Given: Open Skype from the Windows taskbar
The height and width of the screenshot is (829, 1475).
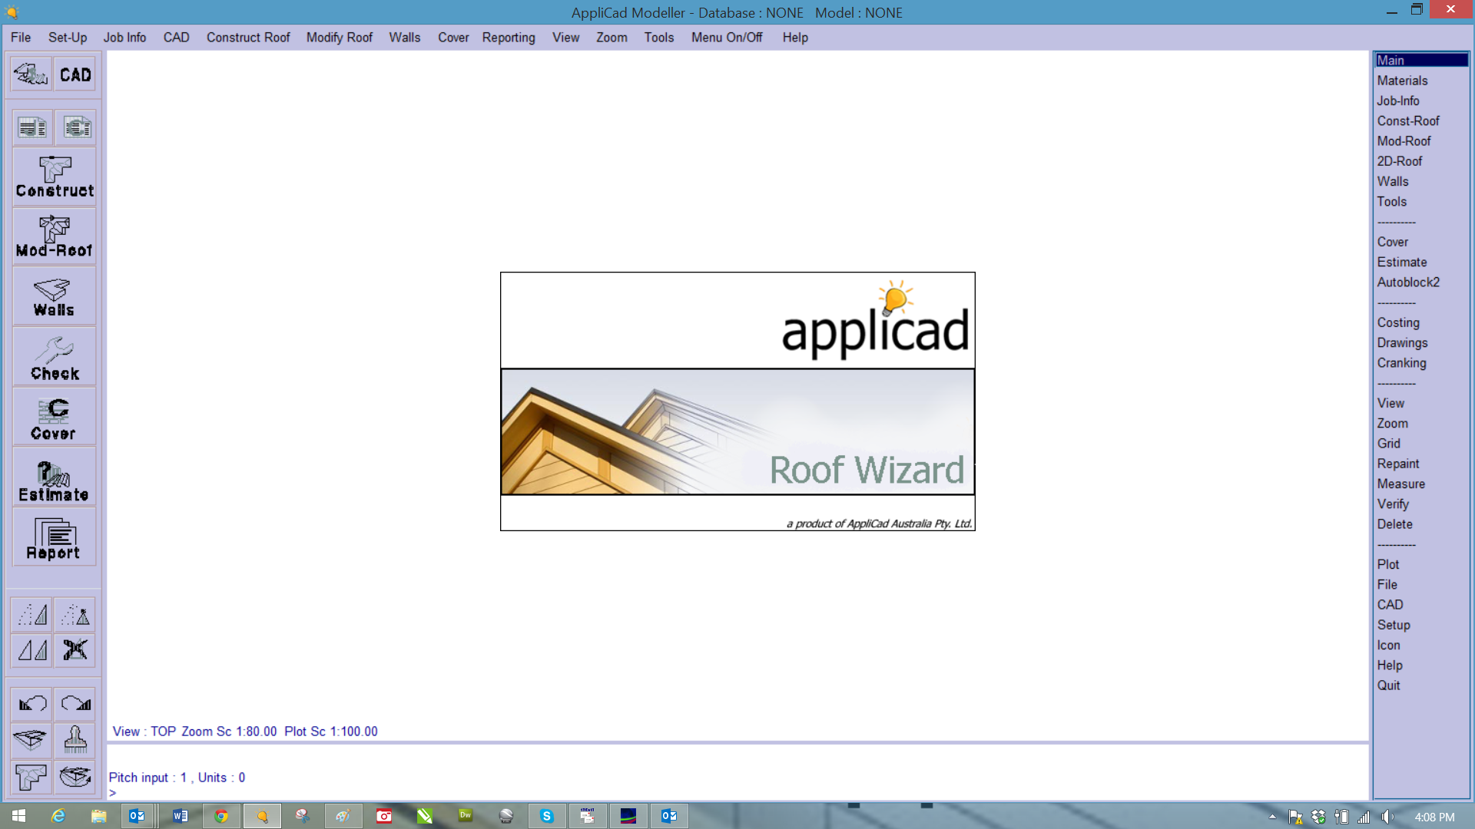Looking at the screenshot, I should 547,816.
